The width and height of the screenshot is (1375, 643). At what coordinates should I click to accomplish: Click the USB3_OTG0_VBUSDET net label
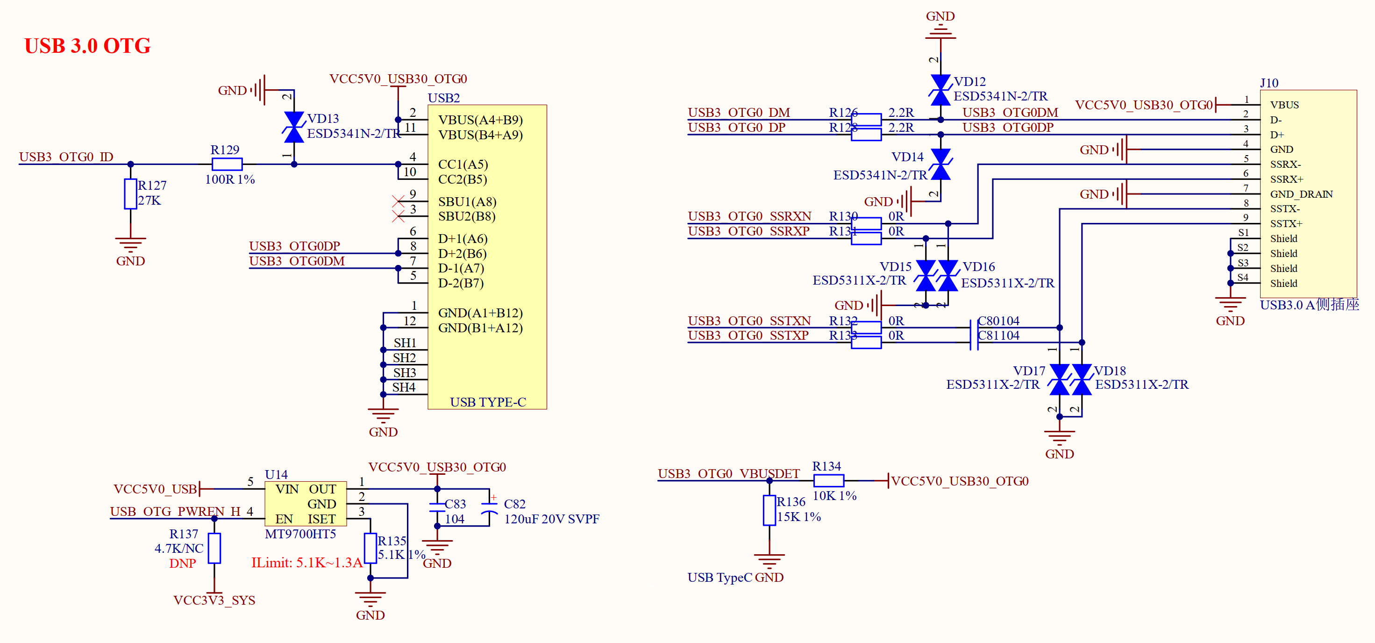tap(728, 474)
